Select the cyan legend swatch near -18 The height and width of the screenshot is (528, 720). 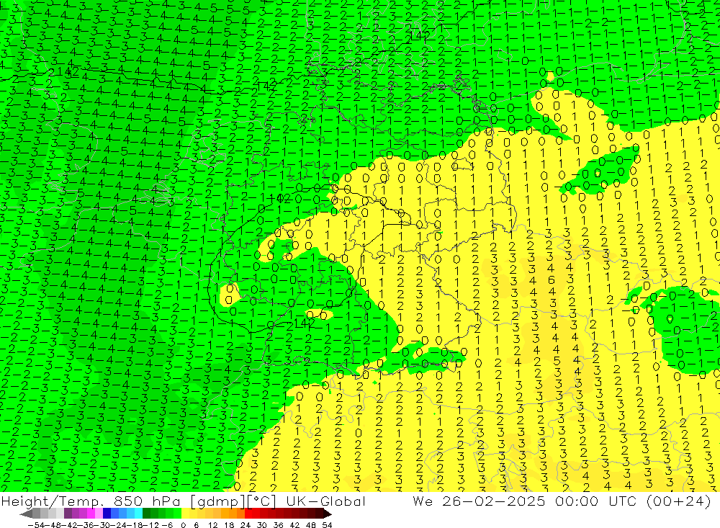pos(138,514)
